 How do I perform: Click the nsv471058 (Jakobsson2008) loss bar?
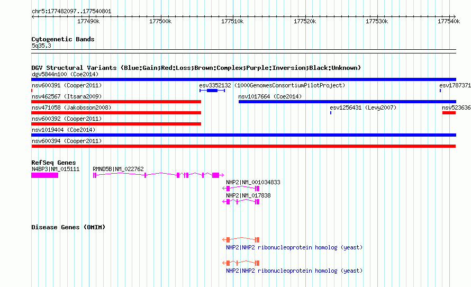[x=116, y=113]
